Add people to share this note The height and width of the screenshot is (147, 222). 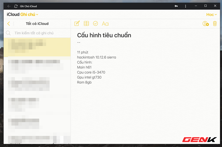coord(206,24)
